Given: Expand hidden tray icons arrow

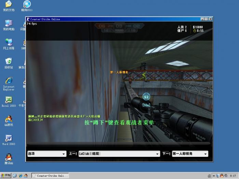Looking at the screenshot, I should tap(214, 176).
